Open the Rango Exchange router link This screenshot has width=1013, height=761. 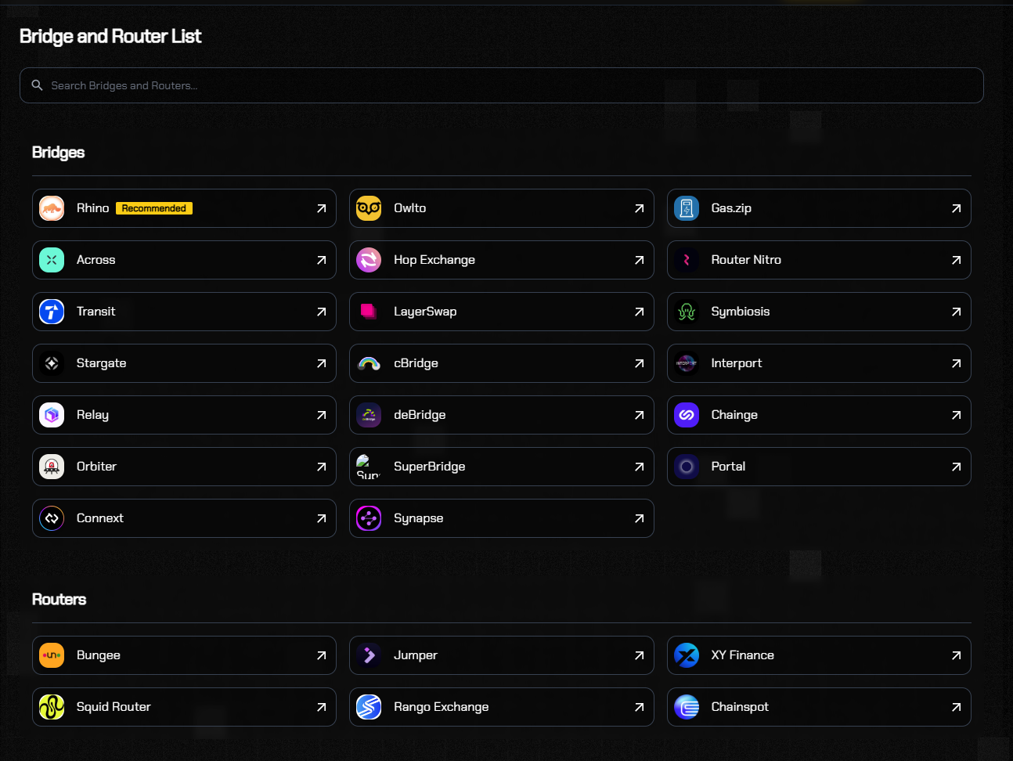tap(501, 707)
